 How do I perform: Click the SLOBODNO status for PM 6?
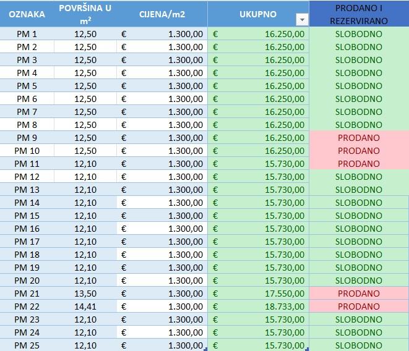click(359, 99)
